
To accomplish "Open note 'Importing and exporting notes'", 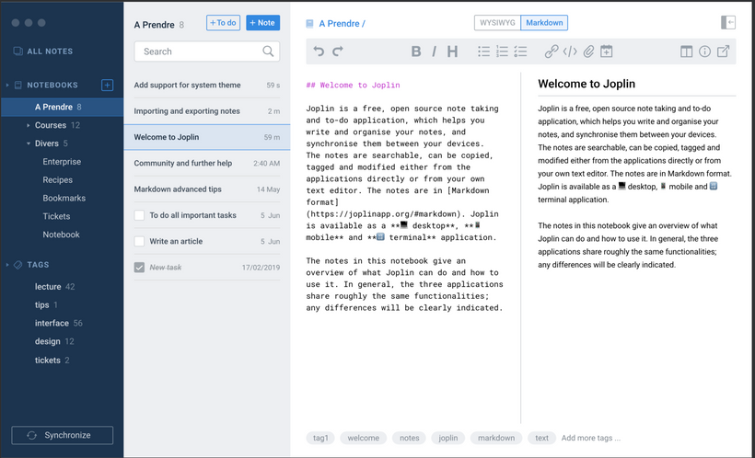I will (x=206, y=111).
